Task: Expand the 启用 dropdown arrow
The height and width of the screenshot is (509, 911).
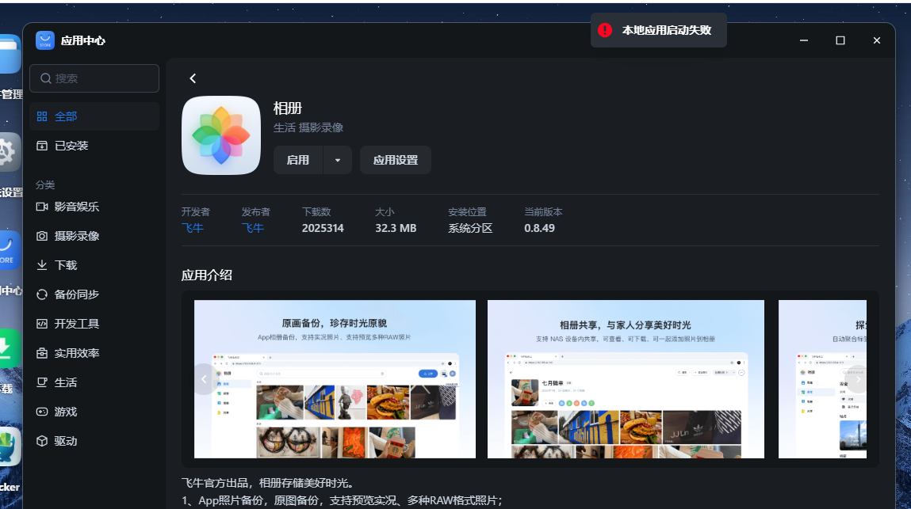Action: coord(338,160)
